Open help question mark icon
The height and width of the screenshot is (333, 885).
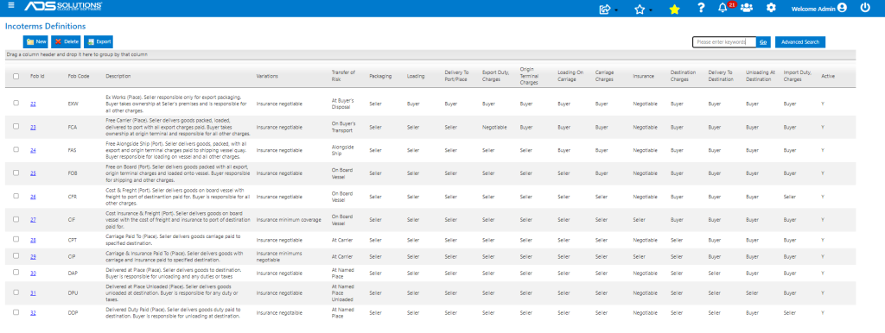[x=701, y=8]
